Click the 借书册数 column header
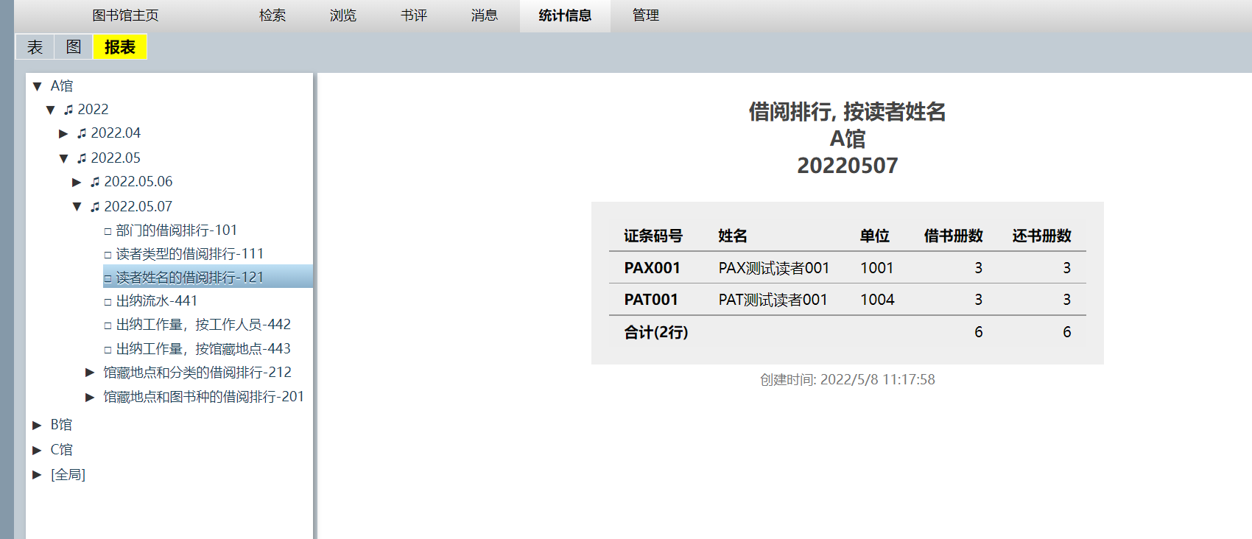Image resolution: width=1252 pixels, height=539 pixels. 954,236
